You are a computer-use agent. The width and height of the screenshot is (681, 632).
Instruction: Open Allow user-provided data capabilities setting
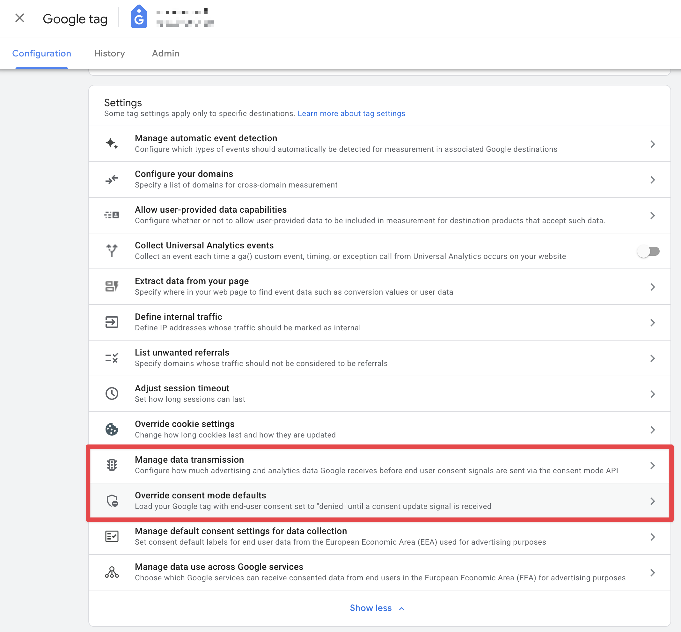pos(379,215)
